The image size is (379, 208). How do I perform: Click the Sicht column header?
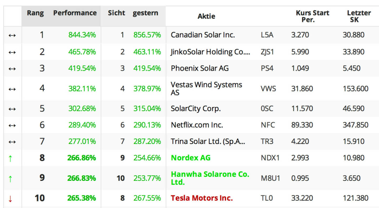[116, 13]
